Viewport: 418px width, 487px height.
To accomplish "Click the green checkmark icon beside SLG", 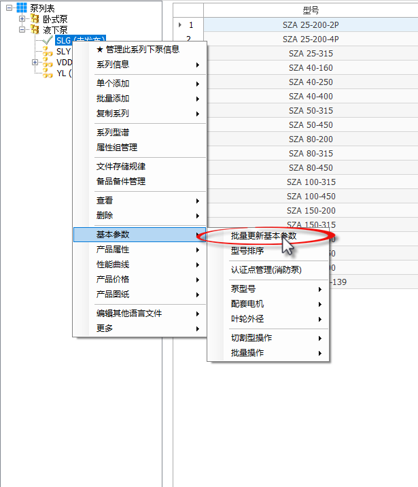I will (47, 40).
